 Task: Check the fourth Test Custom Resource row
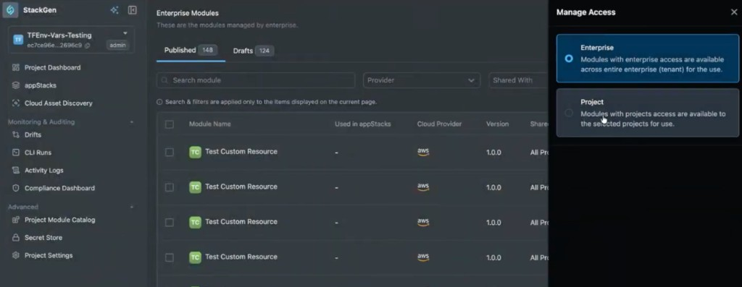coord(170,258)
